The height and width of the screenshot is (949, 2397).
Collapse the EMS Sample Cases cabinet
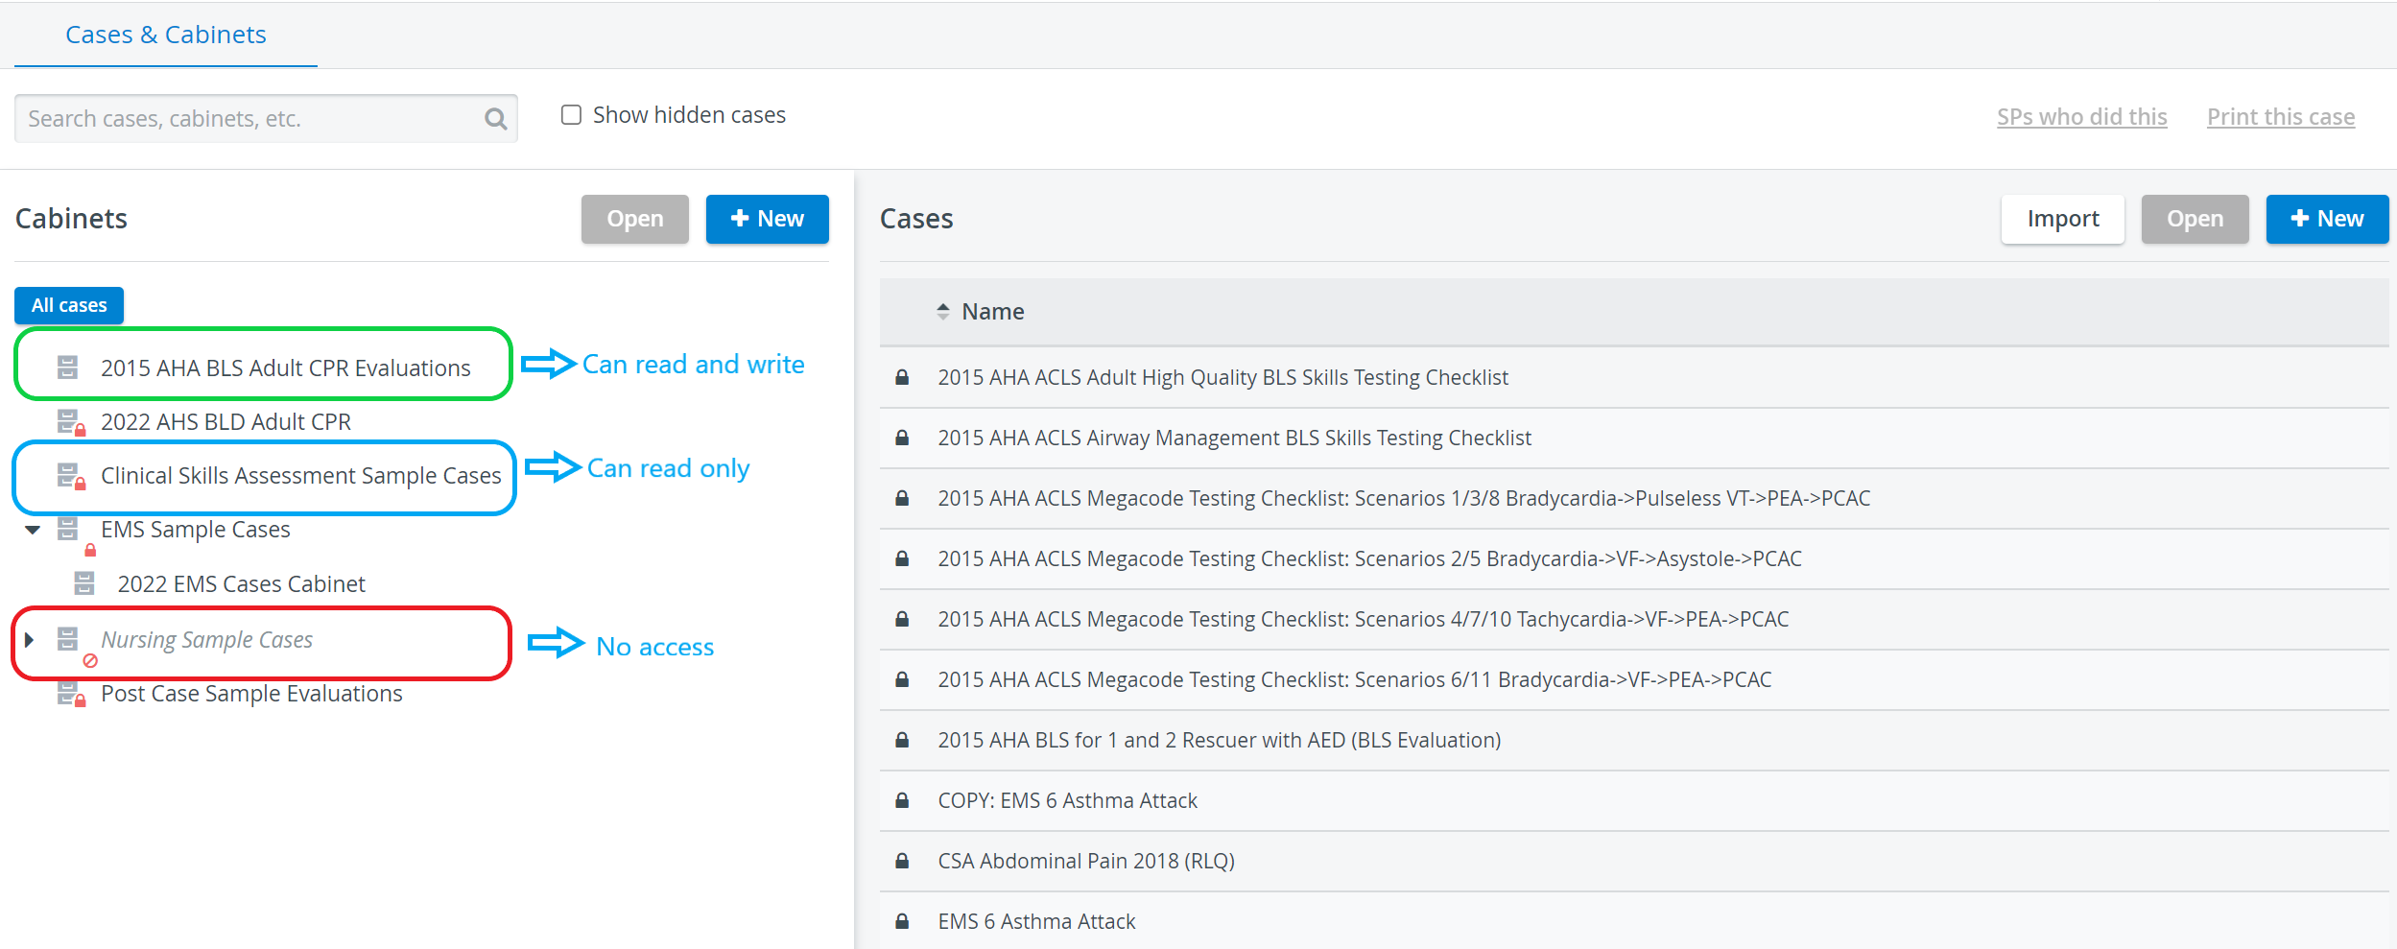(33, 530)
